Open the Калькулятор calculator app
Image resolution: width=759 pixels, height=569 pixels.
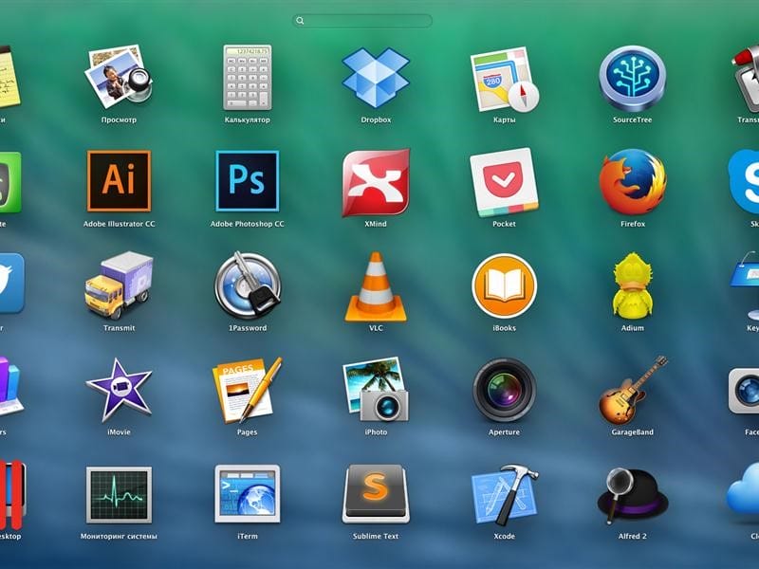point(247,78)
